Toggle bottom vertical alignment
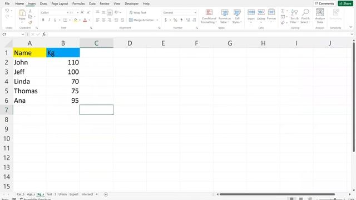Viewport: 356px width, 200px height. coord(110,12)
